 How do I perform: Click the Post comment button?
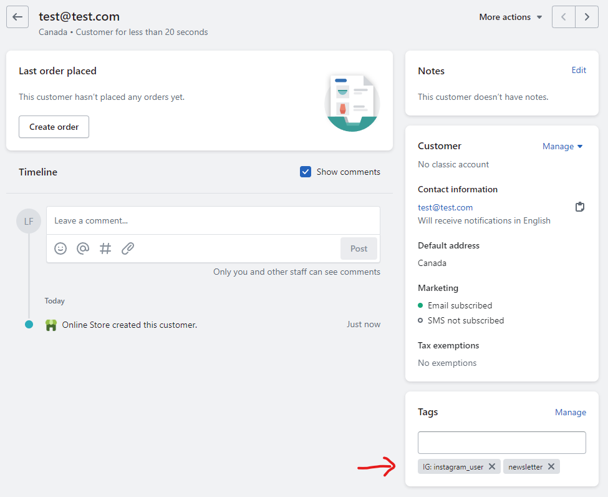tap(359, 248)
